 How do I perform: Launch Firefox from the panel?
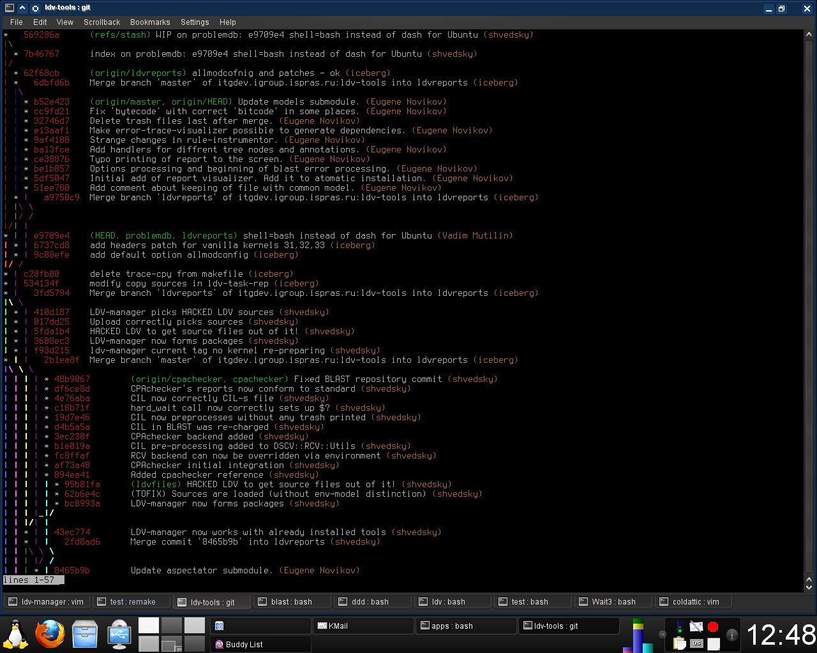50,635
